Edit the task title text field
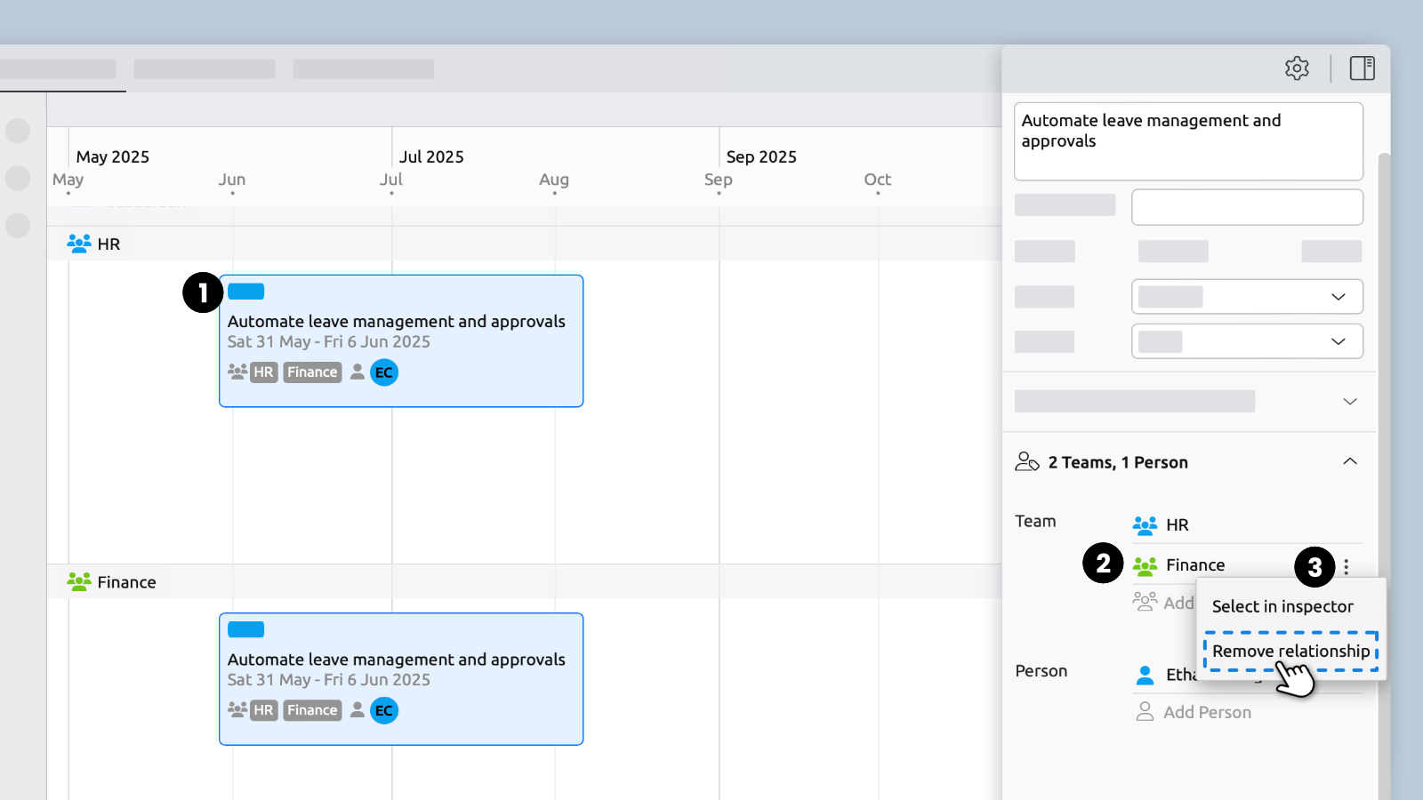Image resolution: width=1423 pixels, height=800 pixels. 1188,141
